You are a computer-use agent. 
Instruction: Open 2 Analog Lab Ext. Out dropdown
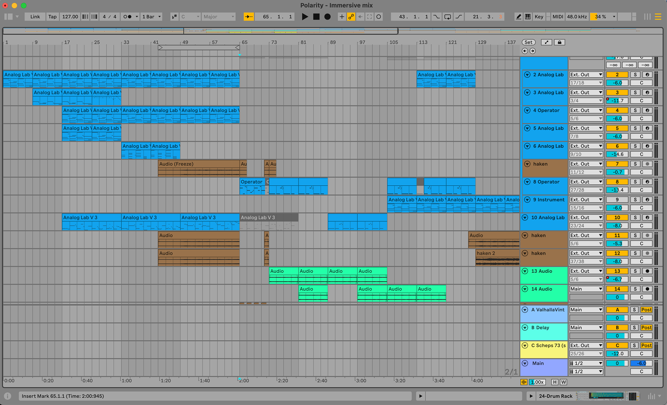586,75
